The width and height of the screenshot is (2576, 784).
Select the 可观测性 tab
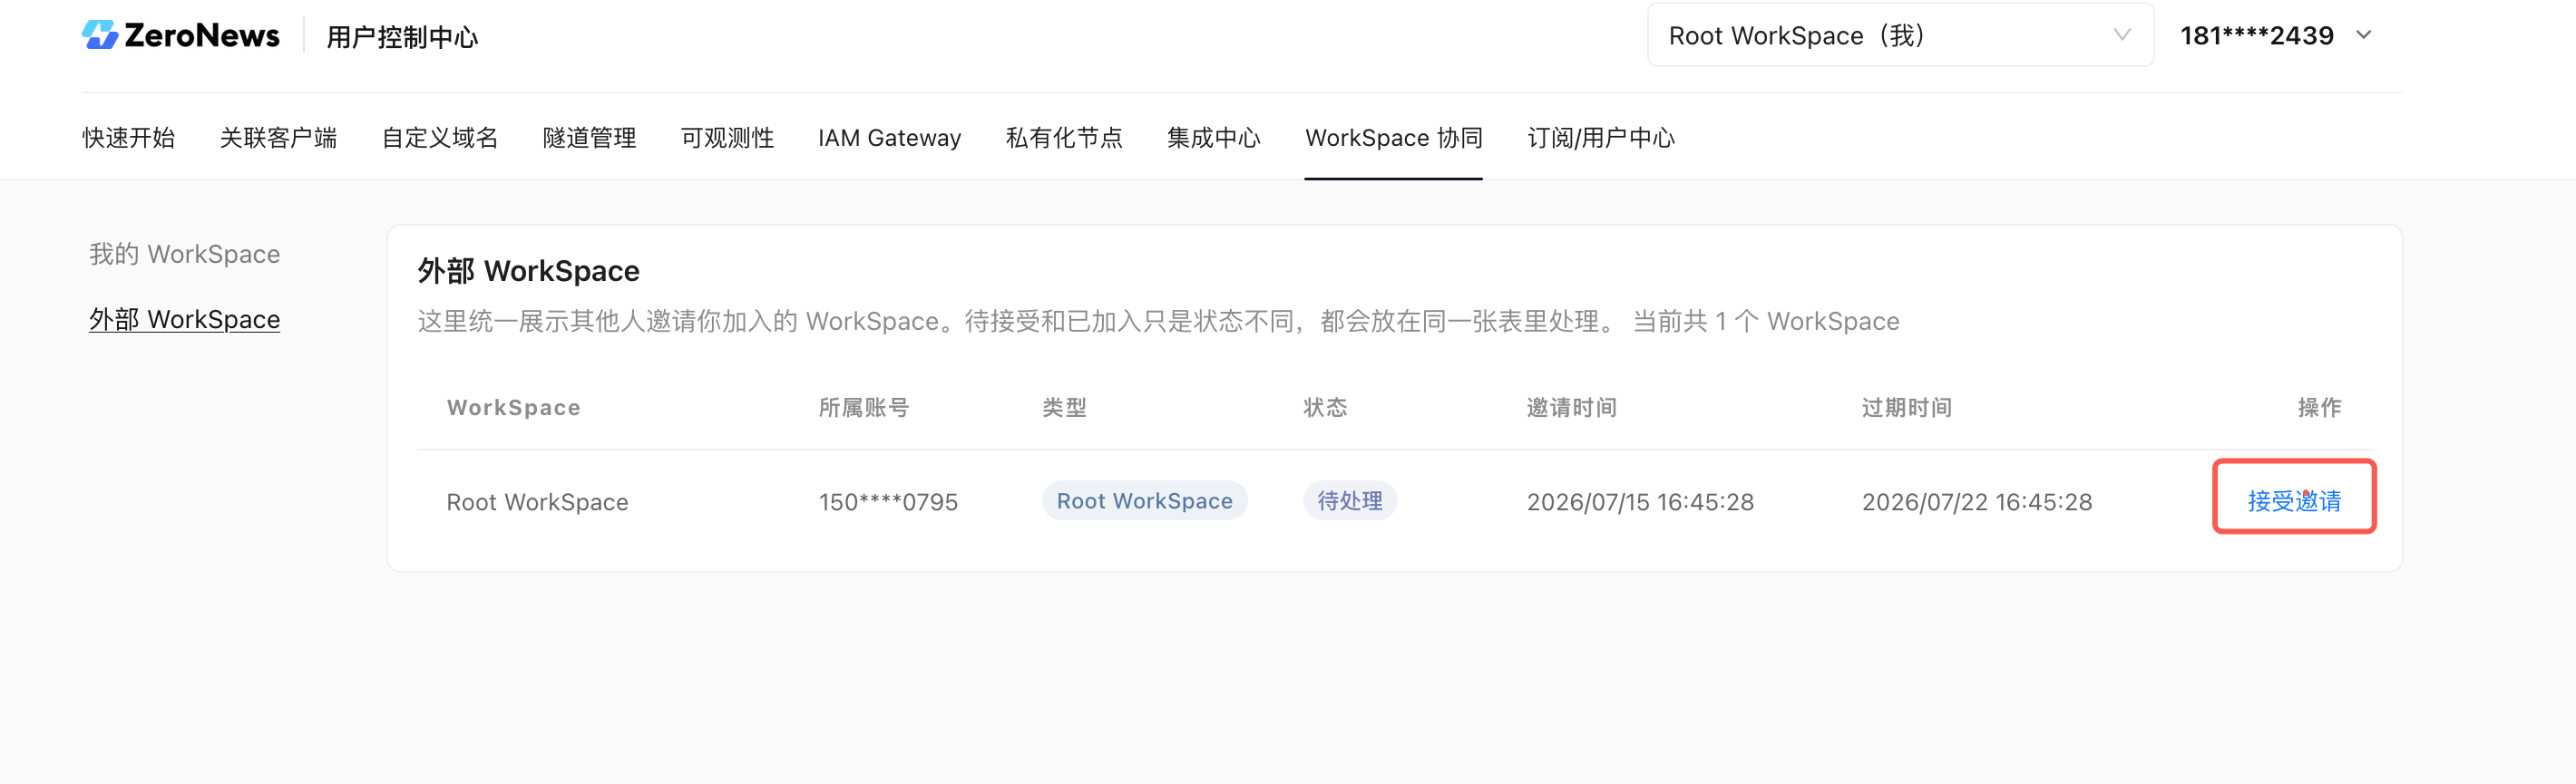(x=728, y=138)
